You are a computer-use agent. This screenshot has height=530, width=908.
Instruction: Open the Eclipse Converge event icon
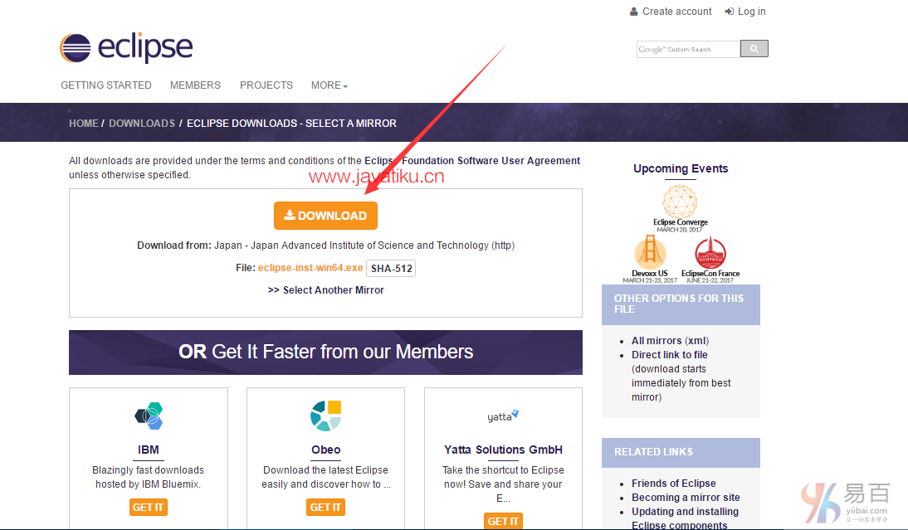coord(680,202)
